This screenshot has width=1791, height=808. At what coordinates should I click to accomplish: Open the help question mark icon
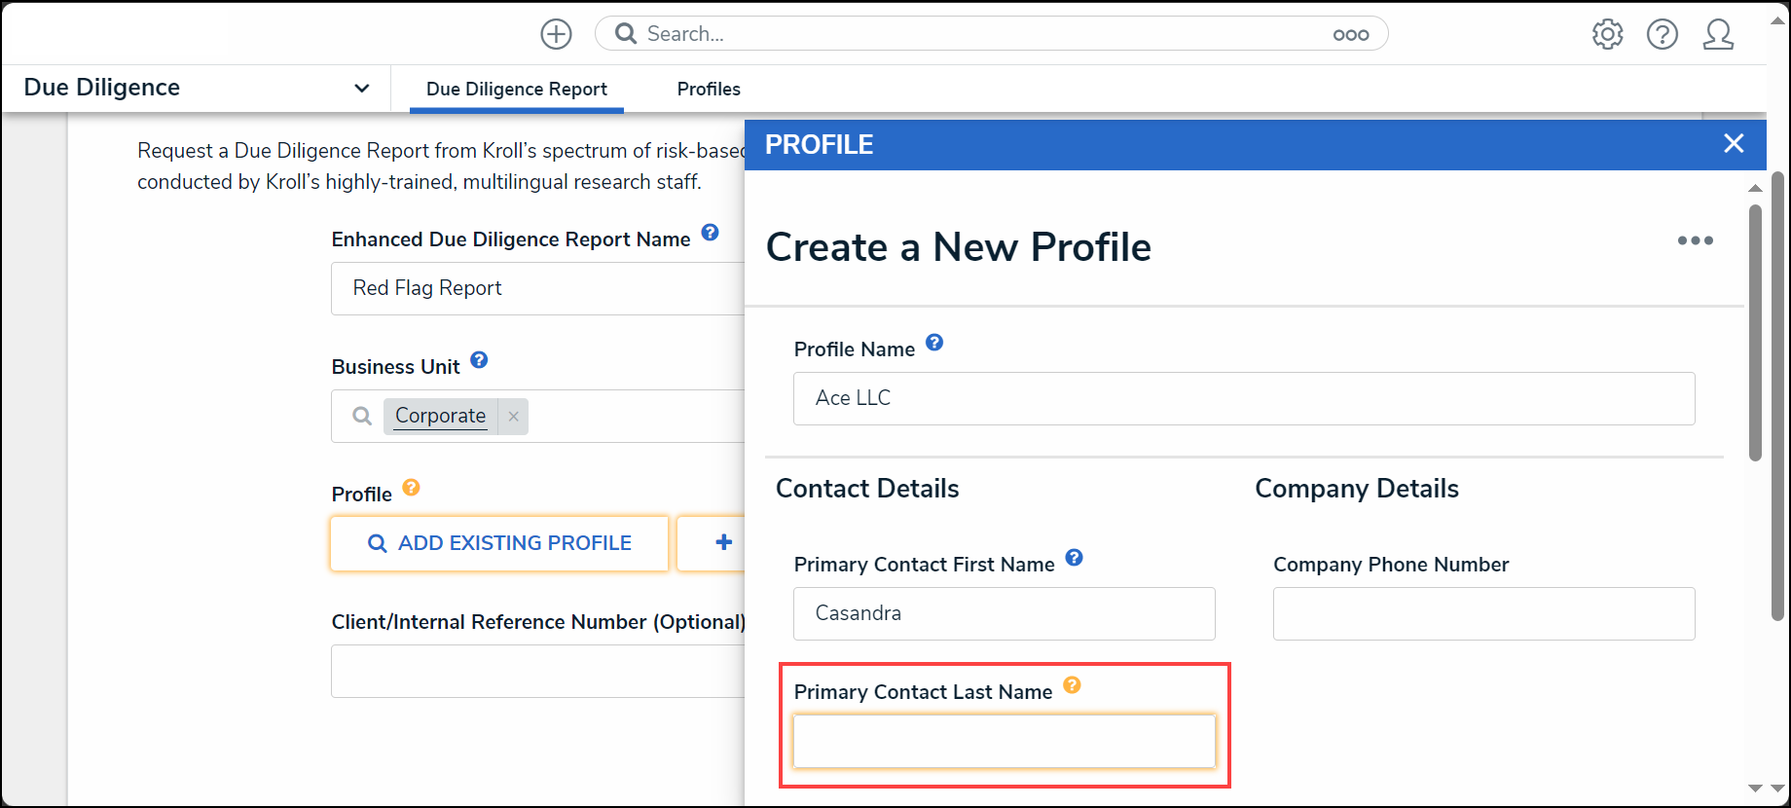pyautogui.click(x=1662, y=34)
